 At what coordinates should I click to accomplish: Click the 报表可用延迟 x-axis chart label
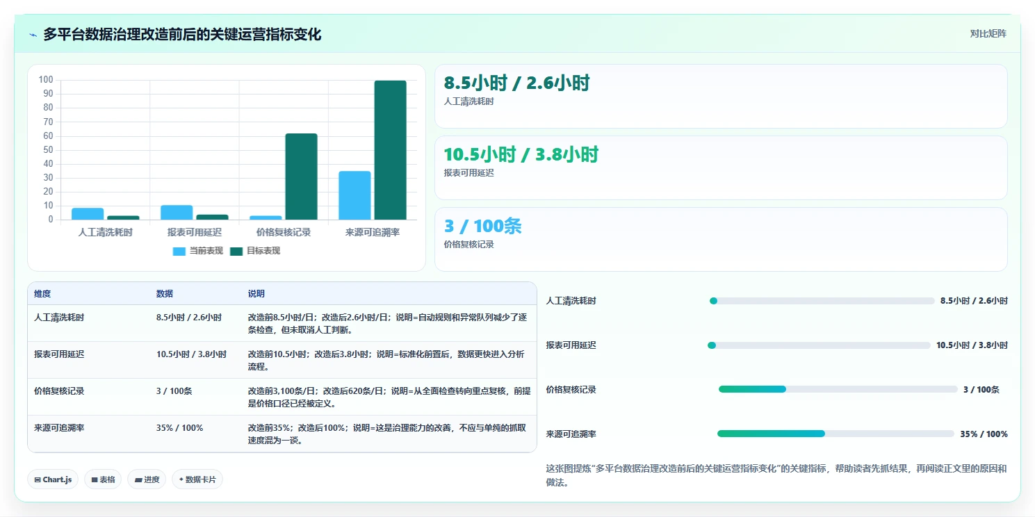click(x=195, y=232)
